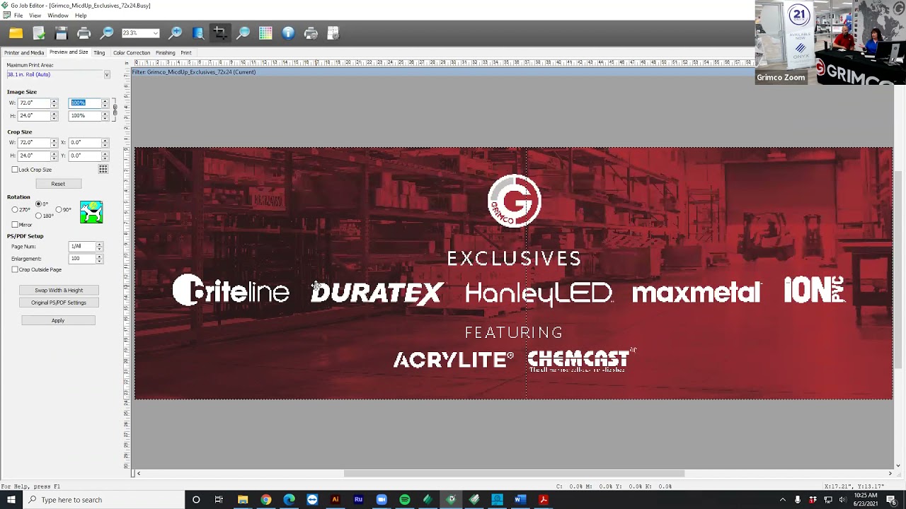This screenshot has width=906, height=509.
Task: Open Adobe Illustrator from the taskbar
Action: pyautogui.click(x=336, y=500)
